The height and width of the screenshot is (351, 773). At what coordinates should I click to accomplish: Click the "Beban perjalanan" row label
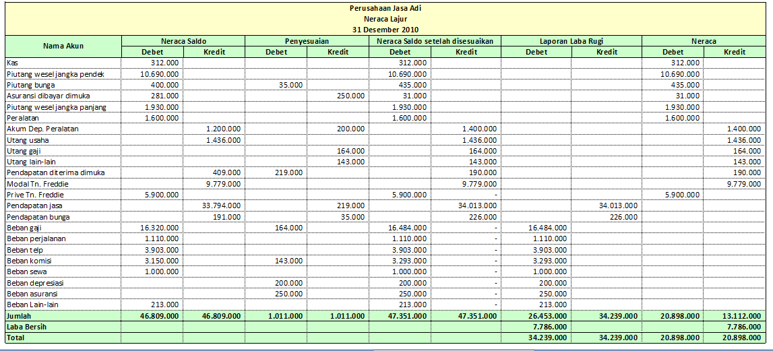click(x=63, y=238)
